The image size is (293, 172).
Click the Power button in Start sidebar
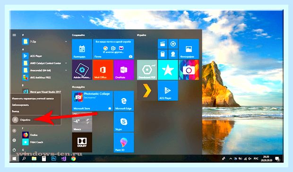tap(14, 150)
